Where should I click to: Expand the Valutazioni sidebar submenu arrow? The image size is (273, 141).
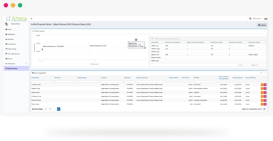point(26,64)
